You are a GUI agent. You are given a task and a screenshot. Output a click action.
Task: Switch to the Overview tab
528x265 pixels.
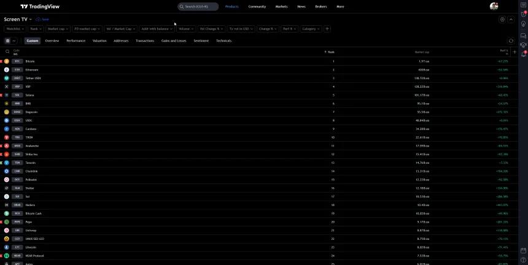[52, 40]
